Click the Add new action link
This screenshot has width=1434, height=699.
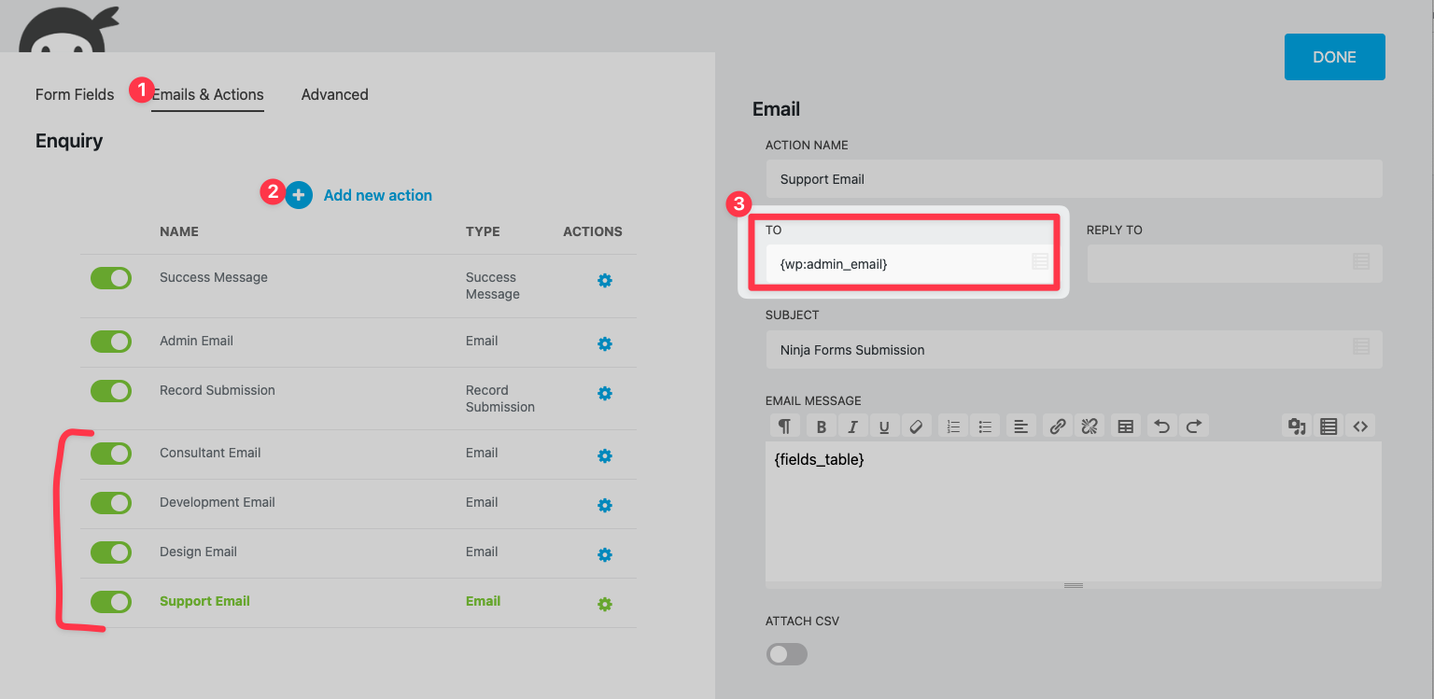(x=377, y=195)
